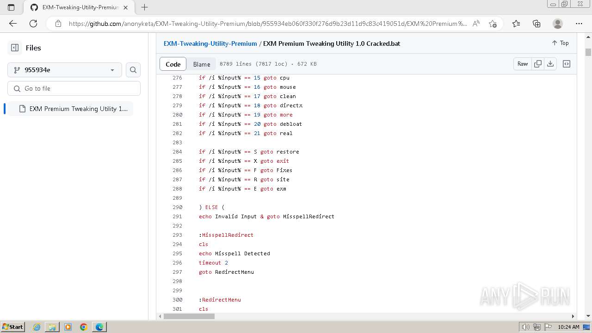Open browser Collections
The width and height of the screenshot is (592, 333).
[x=536, y=24]
